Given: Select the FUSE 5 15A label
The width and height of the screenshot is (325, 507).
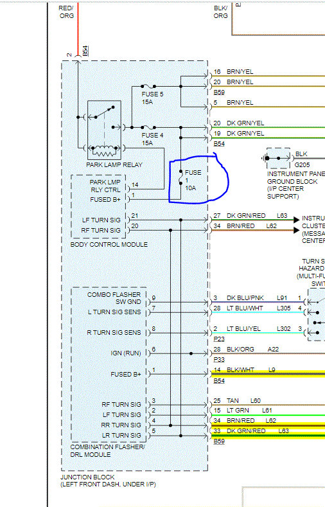Looking at the screenshot, I should coord(152,98).
